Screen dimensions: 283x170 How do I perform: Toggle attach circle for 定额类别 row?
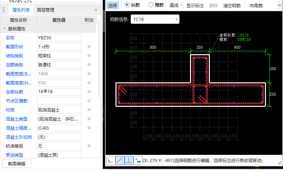tap(89, 65)
